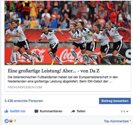Click the speech bubble comment icon

click(x=36, y=111)
